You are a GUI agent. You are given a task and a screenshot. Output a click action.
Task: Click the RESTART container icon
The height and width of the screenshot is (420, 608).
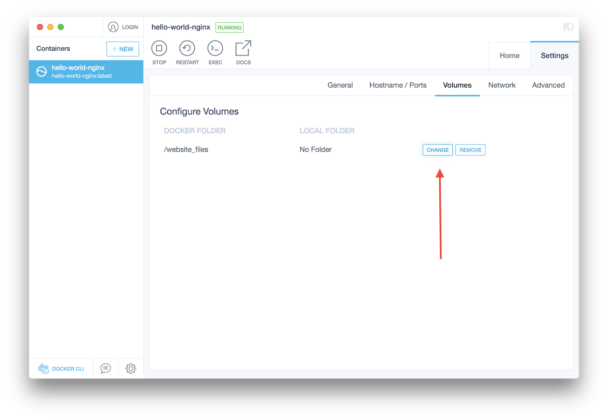tap(187, 49)
